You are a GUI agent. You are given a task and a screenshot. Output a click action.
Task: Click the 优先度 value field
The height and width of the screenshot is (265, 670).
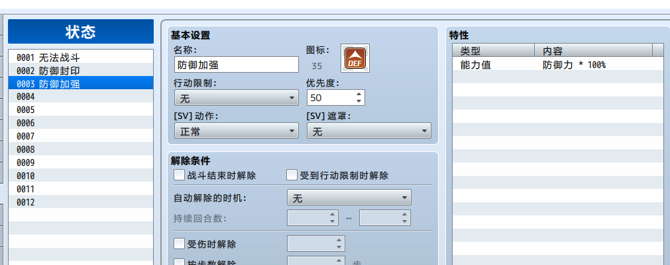[x=331, y=98]
